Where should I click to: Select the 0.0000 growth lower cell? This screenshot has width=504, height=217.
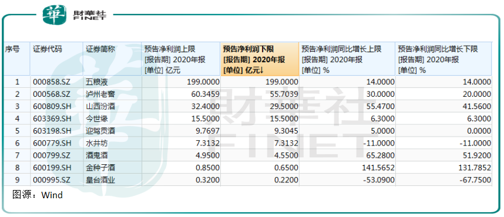pyautogui.click(x=443, y=131)
